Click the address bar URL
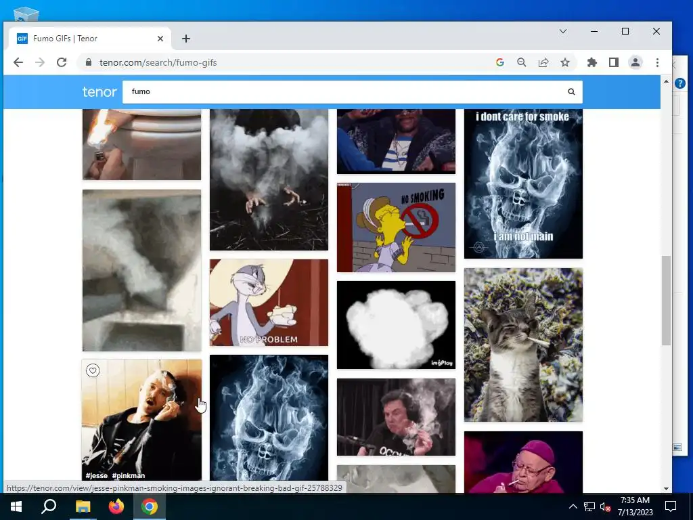Viewport: 693px width, 520px height. tap(158, 62)
